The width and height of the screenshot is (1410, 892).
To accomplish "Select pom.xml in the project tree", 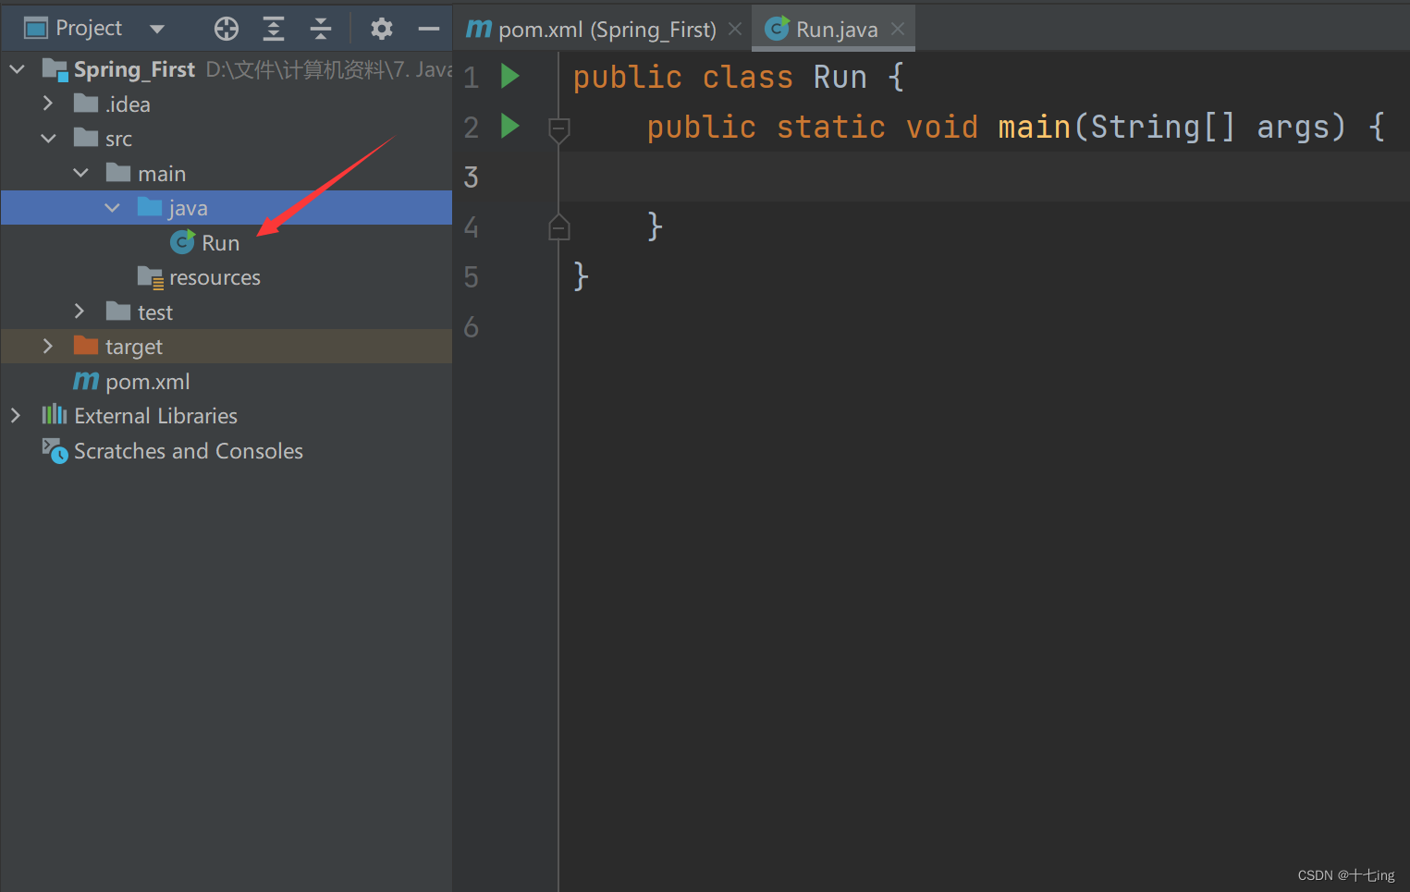I will point(148,382).
